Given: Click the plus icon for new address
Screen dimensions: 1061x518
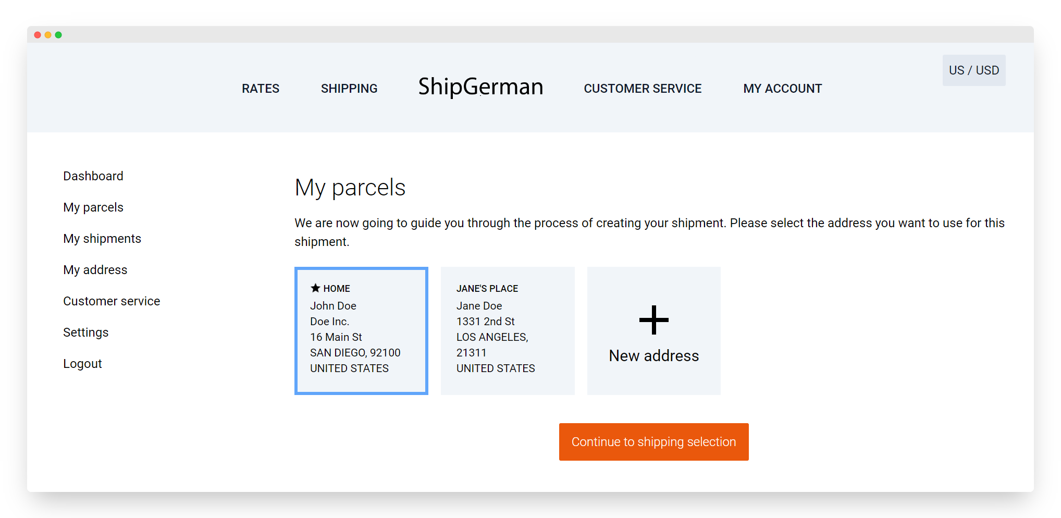Looking at the screenshot, I should pos(653,320).
